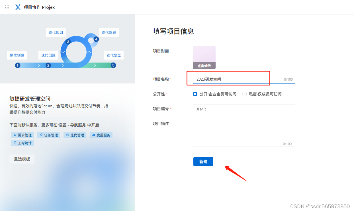Click the 项目协作 Projex title
The width and height of the screenshot is (354, 211).
[x=39, y=7]
